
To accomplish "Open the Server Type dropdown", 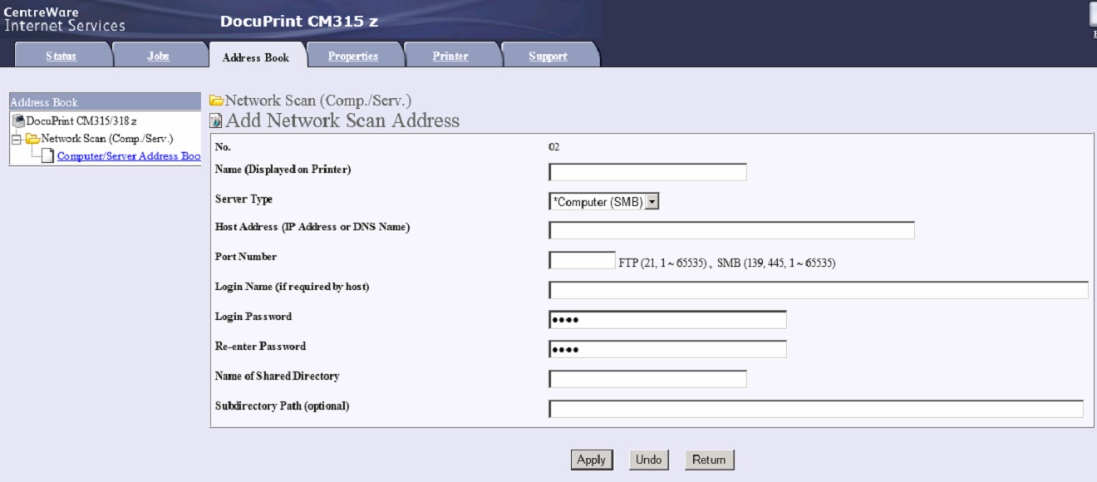I will click(604, 201).
